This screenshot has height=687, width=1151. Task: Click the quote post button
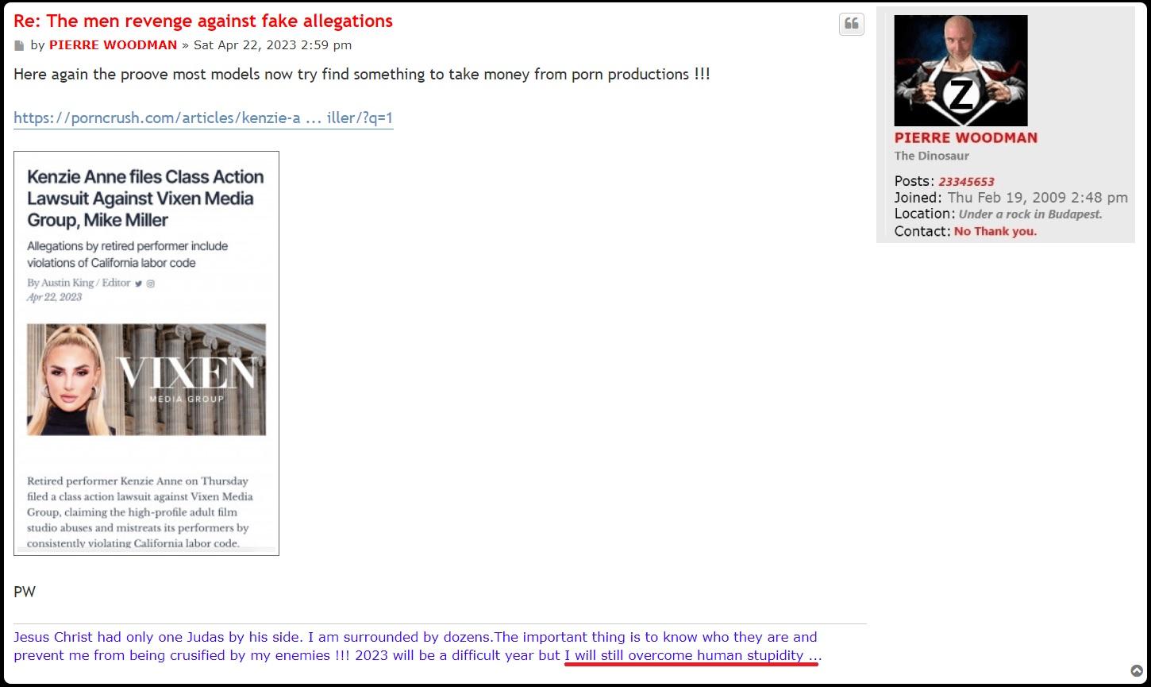[851, 25]
